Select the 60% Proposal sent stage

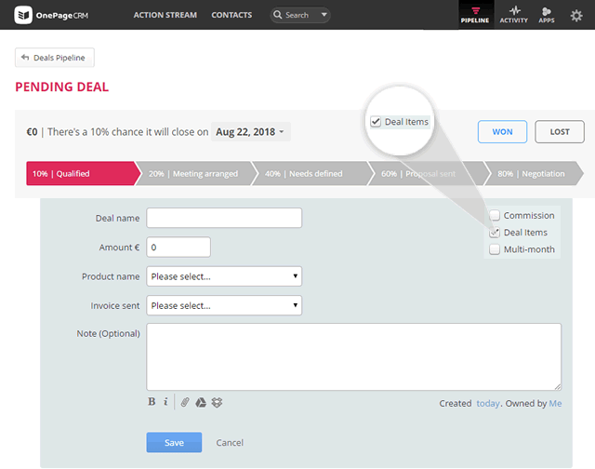pyautogui.click(x=427, y=174)
